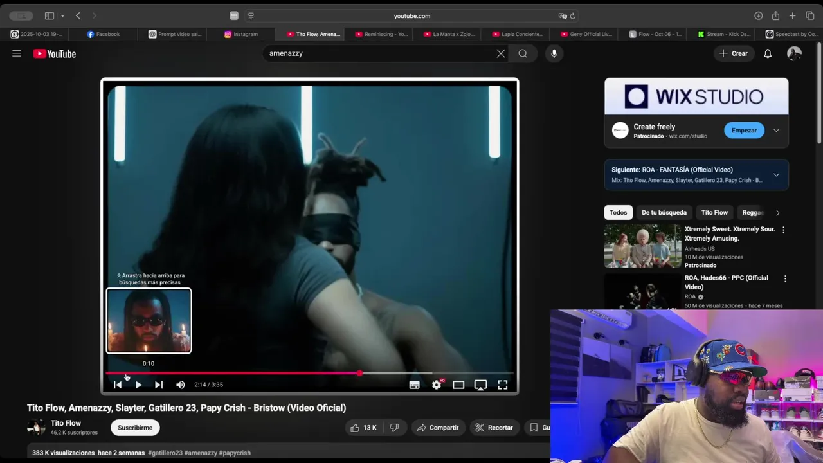Open the Tito Flow channel name

coord(66,423)
